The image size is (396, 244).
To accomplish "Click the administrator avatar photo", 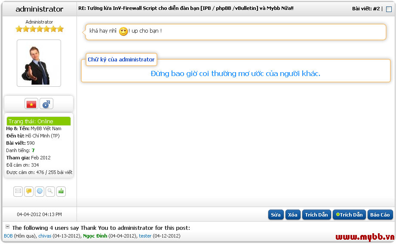I will (x=39, y=64).
